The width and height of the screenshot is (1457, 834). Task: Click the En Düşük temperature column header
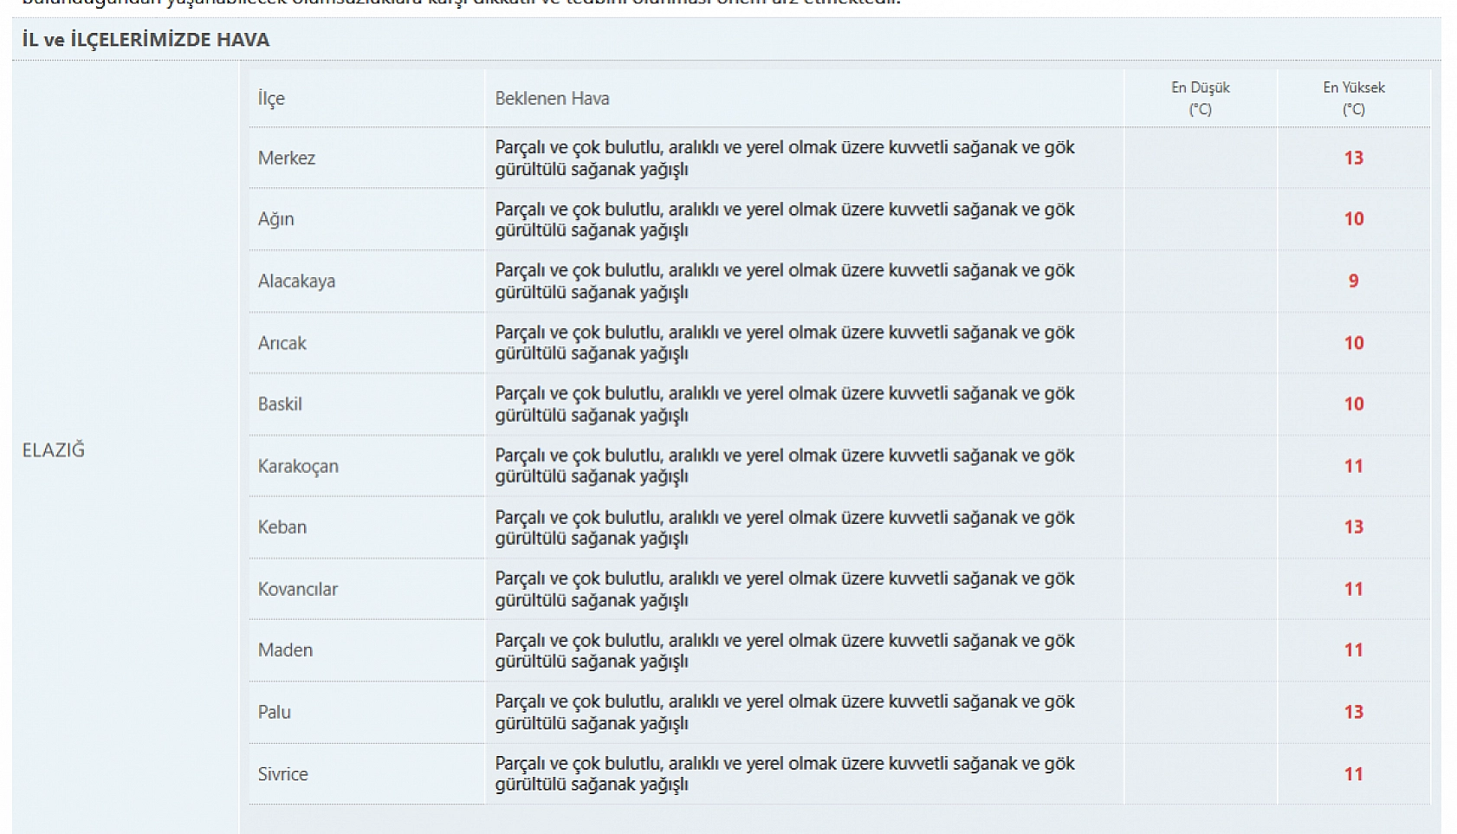1201,98
